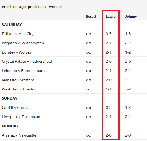Click the Result column header

[x=91, y=16]
